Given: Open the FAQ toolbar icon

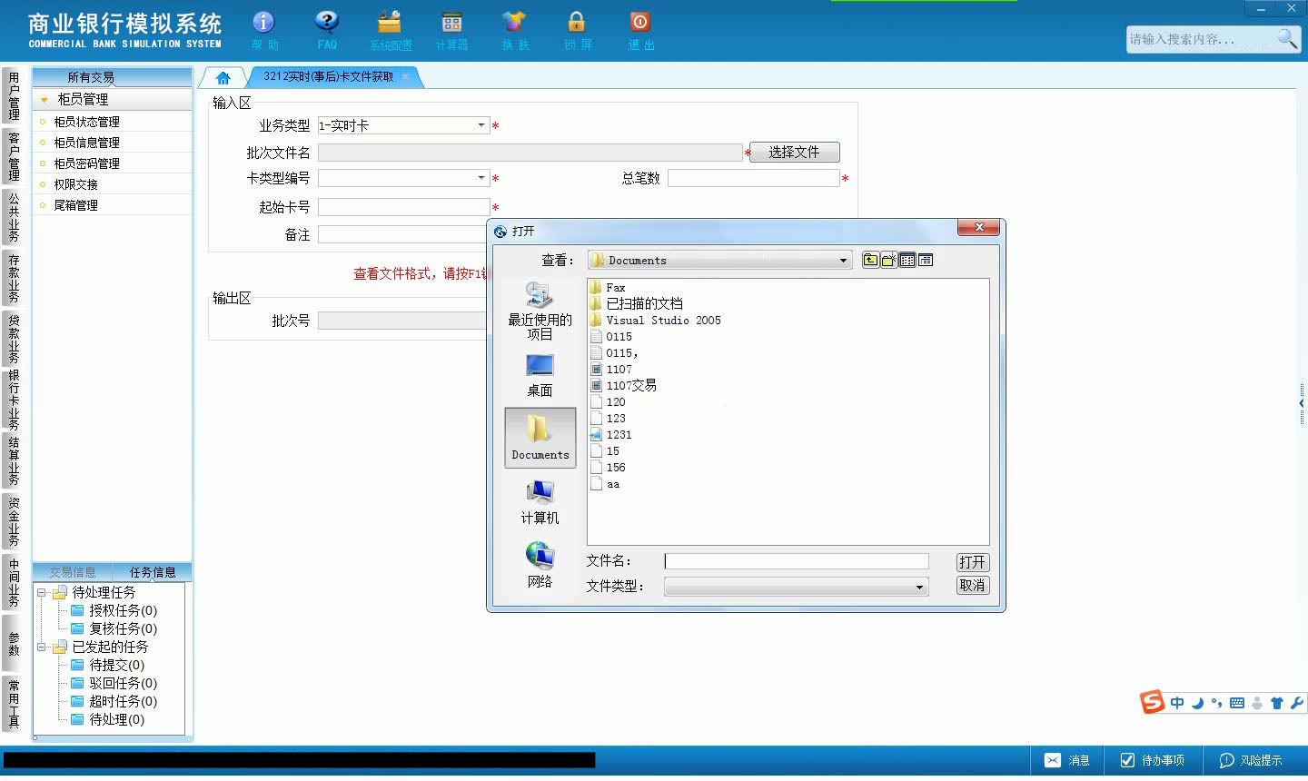Looking at the screenshot, I should [327, 30].
